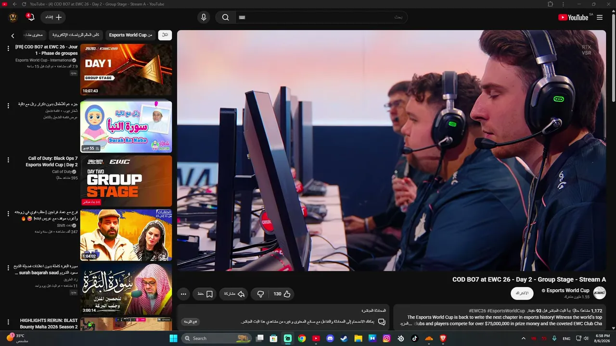Open options for Surah Baqarah video
The width and height of the screenshot is (616, 346).
pyautogui.click(x=8, y=268)
